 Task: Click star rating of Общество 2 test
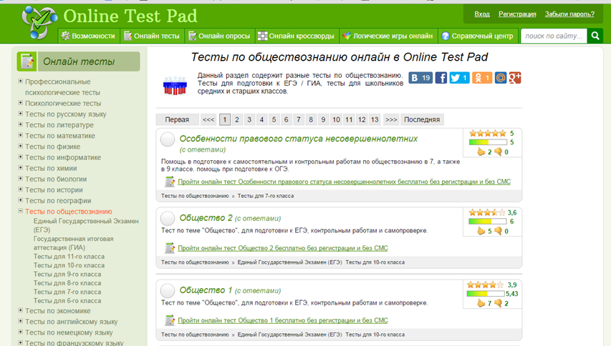488,212
